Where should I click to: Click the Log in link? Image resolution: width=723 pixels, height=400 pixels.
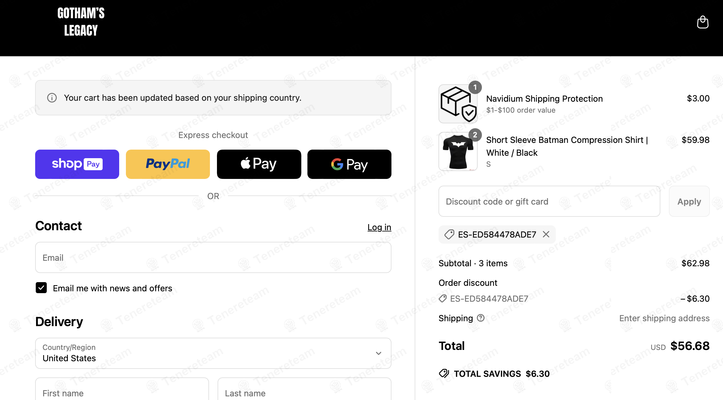click(x=379, y=227)
